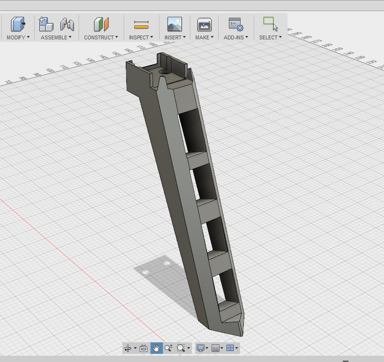Expand the Orbit type dropdown arrow
Screen dimensions: 384x362
(135, 348)
